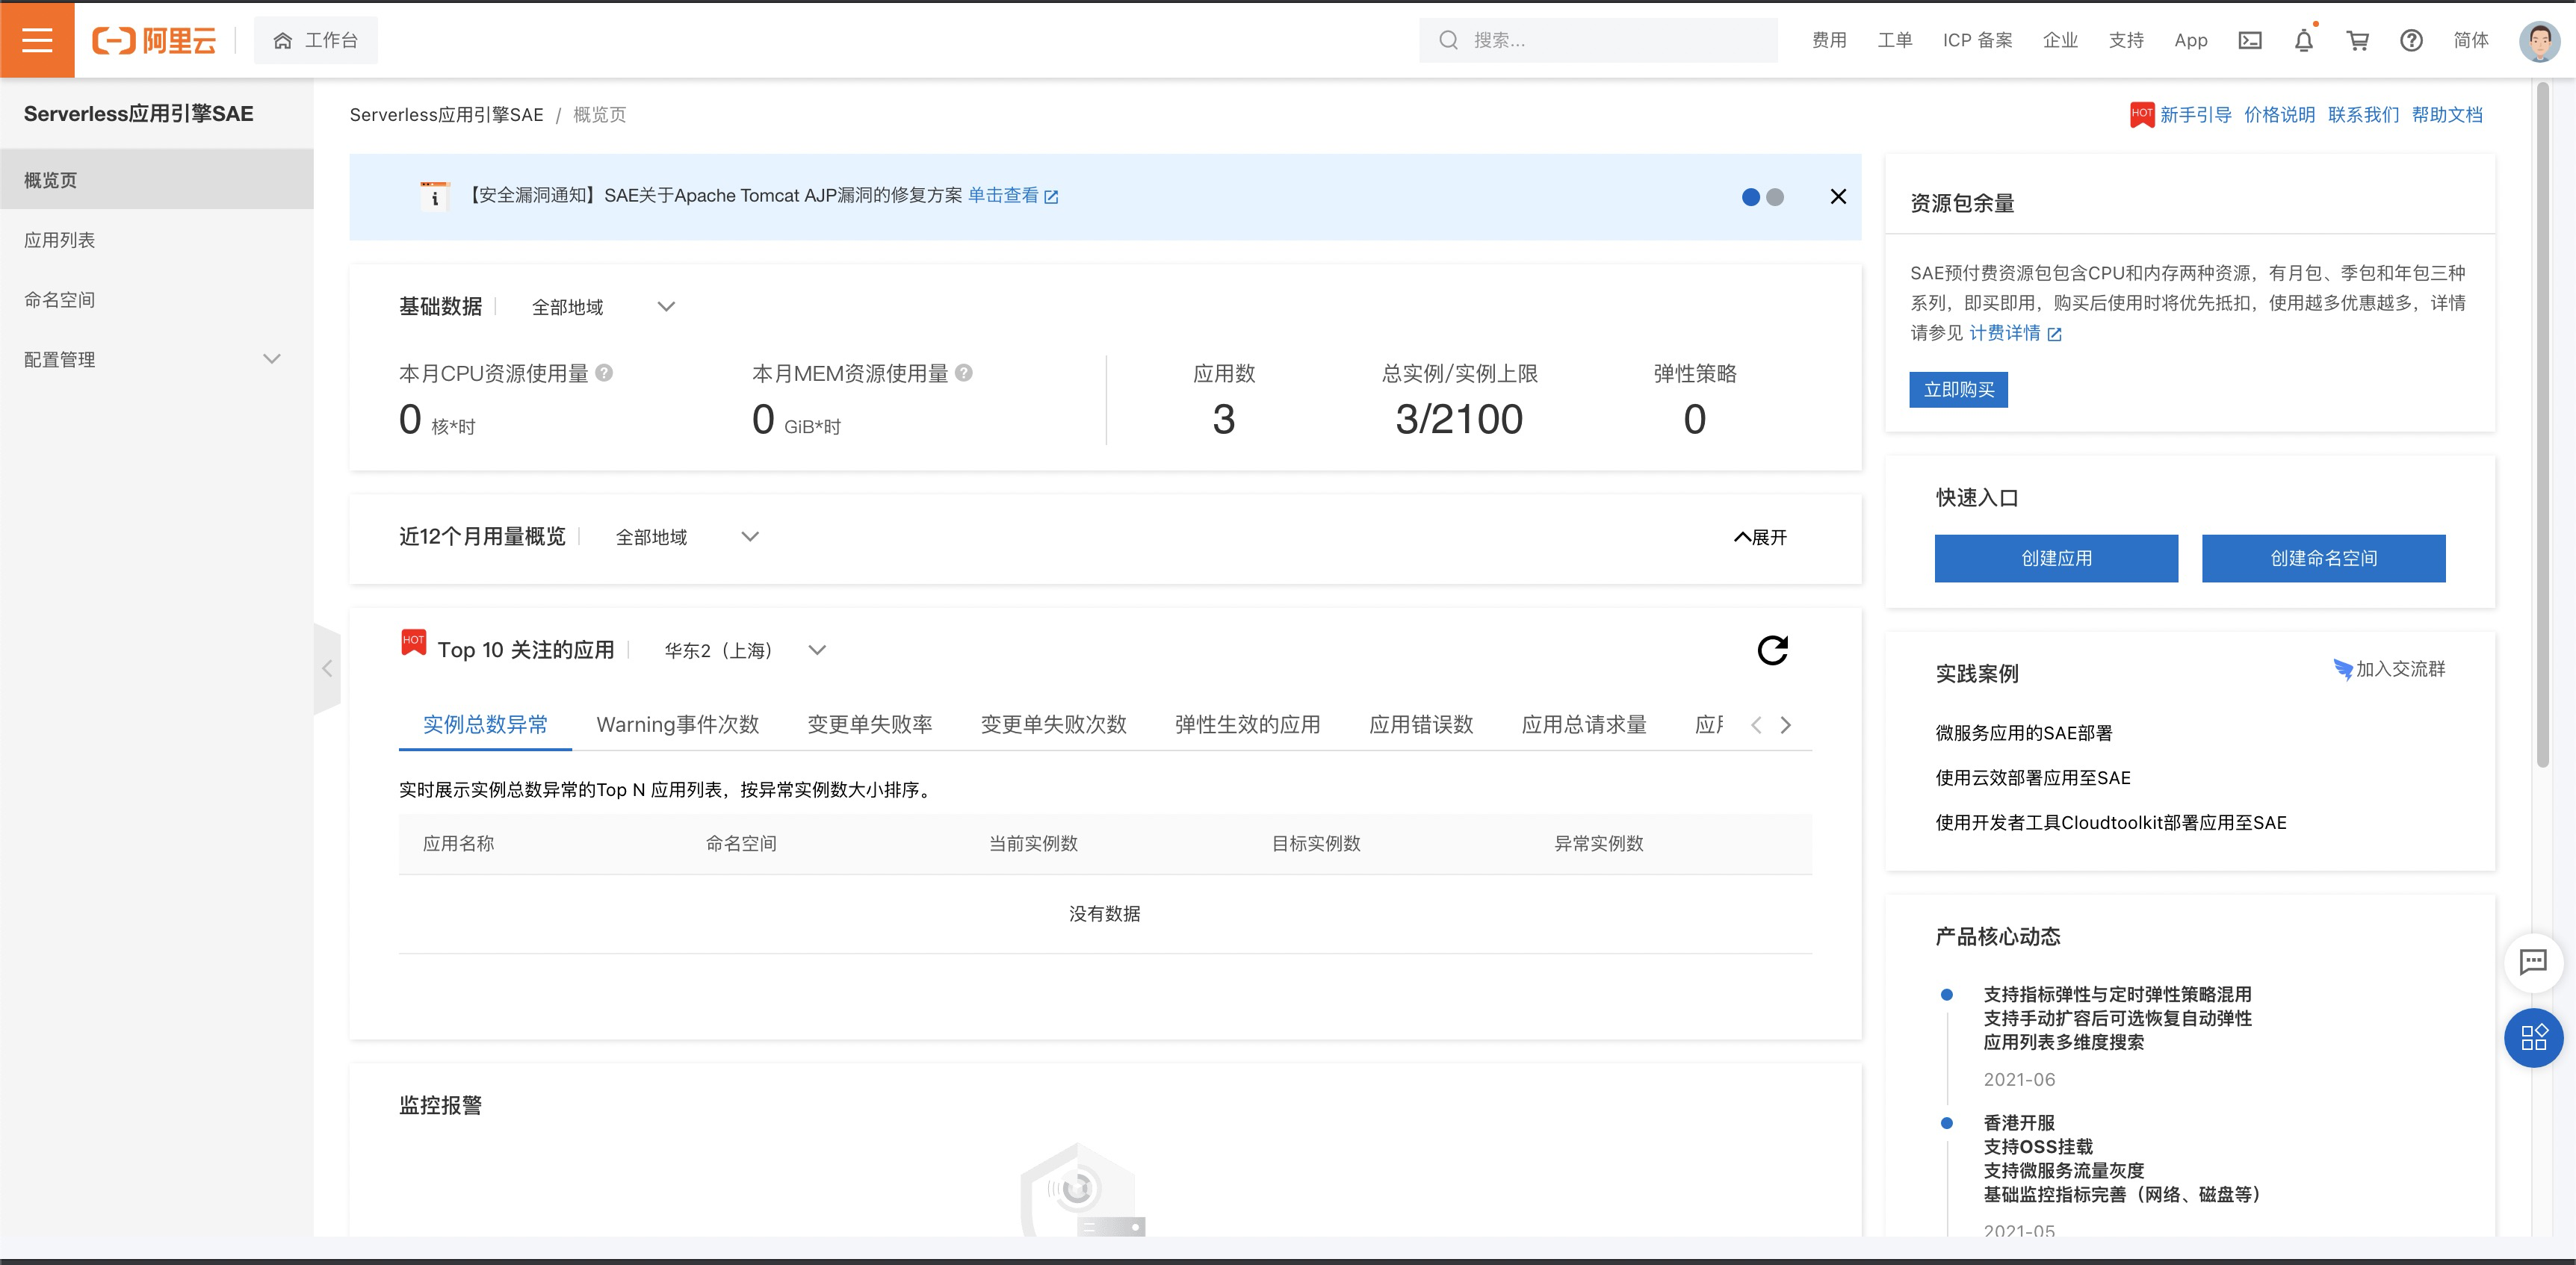Open the 工单 menu
The width and height of the screenshot is (2576, 1265).
pyautogui.click(x=1894, y=40)
